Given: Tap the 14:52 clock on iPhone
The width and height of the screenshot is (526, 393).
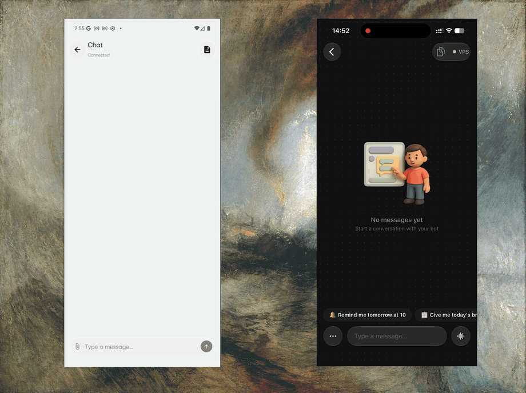Looking at the screenshot, I should click(x=341, y=31).
